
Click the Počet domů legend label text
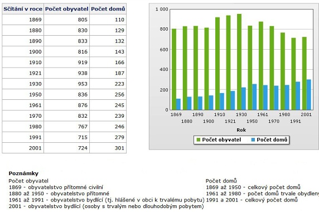(272, 140)
